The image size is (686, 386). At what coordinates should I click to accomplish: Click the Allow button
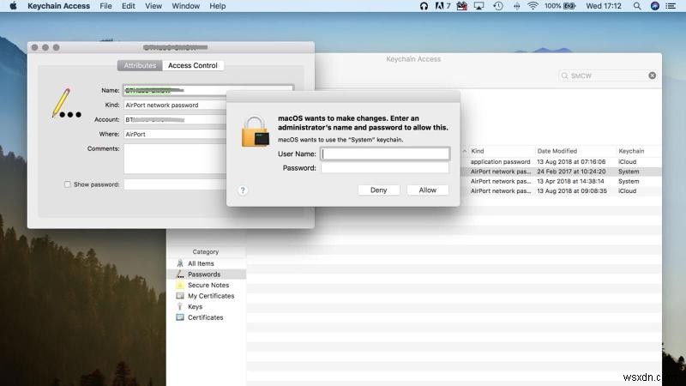tap(427, 190)
